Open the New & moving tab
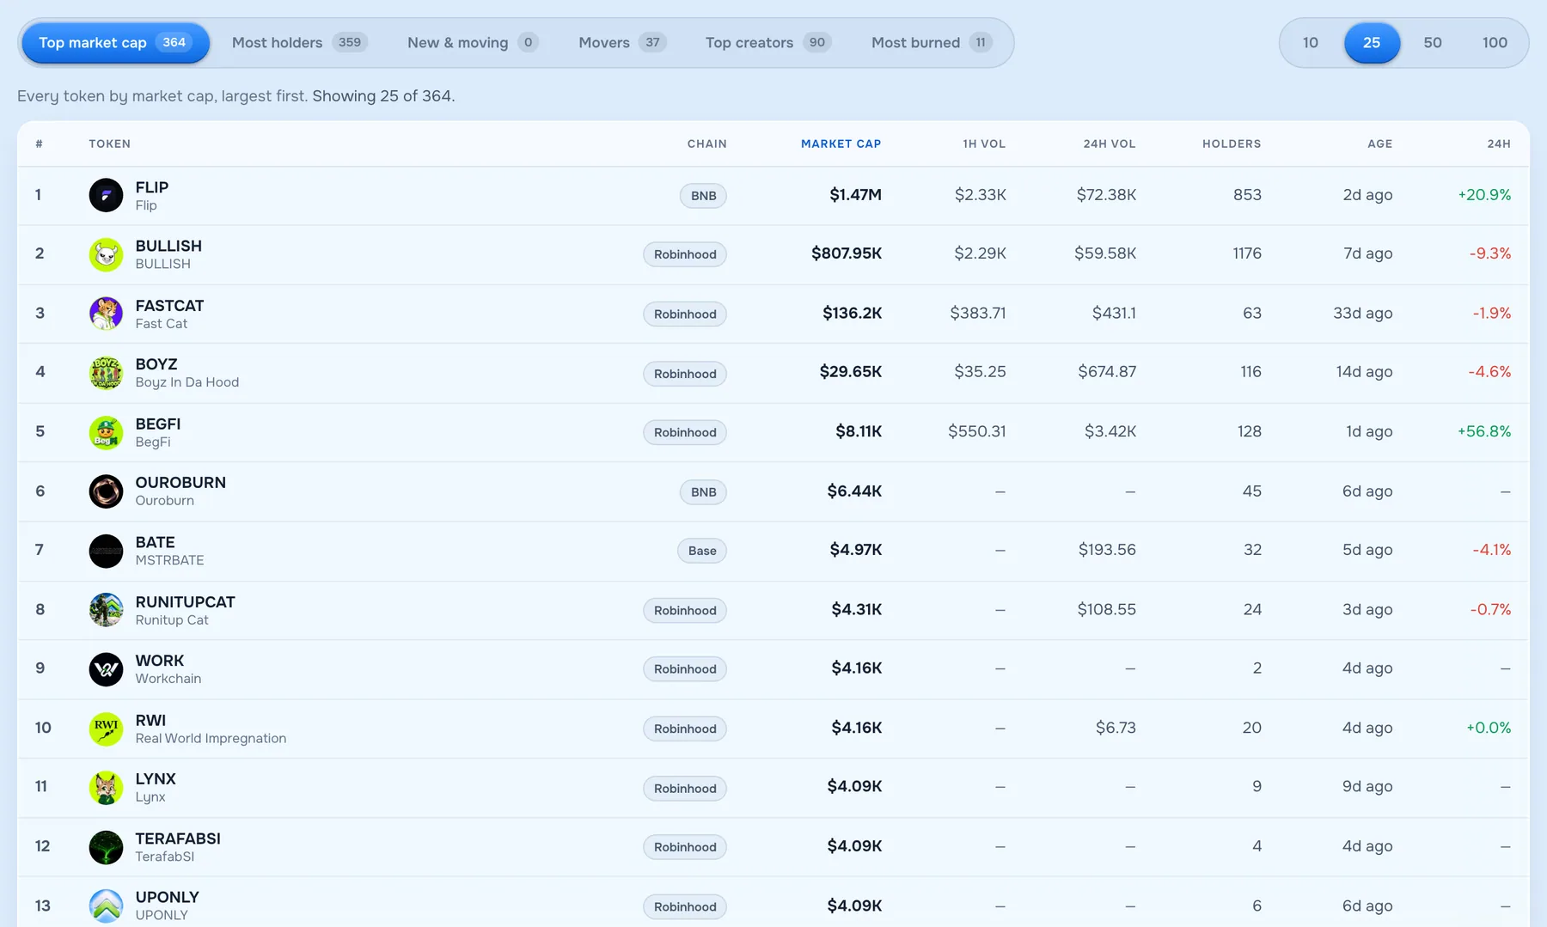The width and height of the screenshot is (1547, 927). pos(473,43)
